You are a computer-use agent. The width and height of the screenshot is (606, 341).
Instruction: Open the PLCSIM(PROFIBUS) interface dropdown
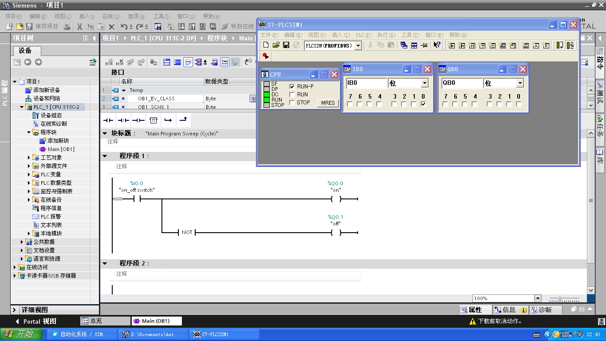click(358, 45)
